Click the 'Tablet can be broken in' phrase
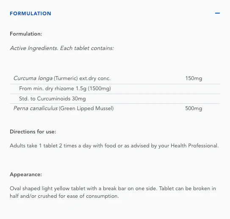This screenshot has height=219, width=230. (188, 189)
